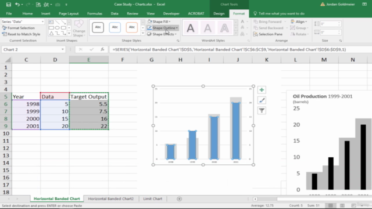Click the Cancel X in the formula bar
372x209 pixels.
pos(81,49)
